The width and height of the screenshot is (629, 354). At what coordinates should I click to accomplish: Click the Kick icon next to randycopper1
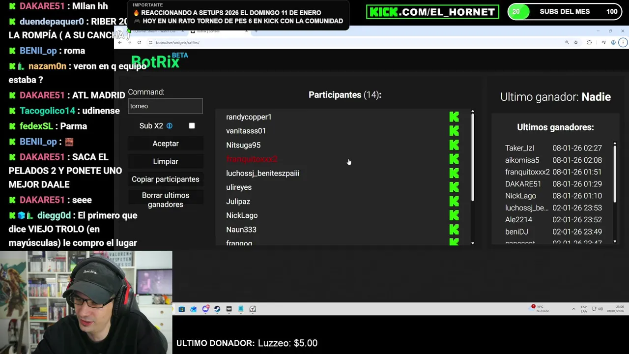pyautogui.click(x=454, y=117)
